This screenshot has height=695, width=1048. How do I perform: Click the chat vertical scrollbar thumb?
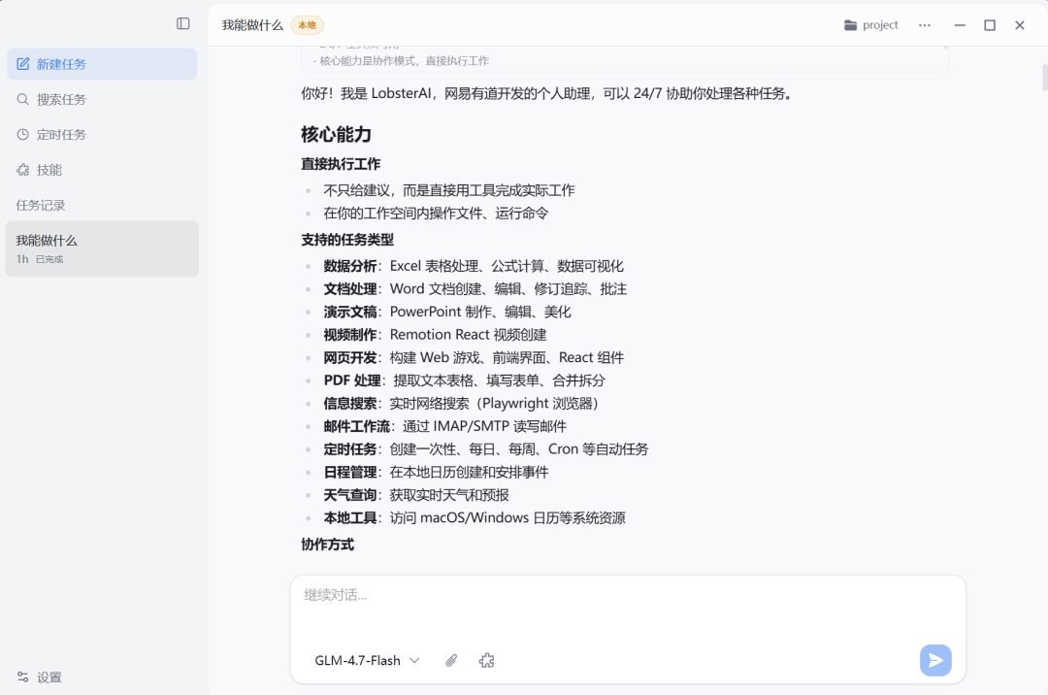pos(1045,77)
